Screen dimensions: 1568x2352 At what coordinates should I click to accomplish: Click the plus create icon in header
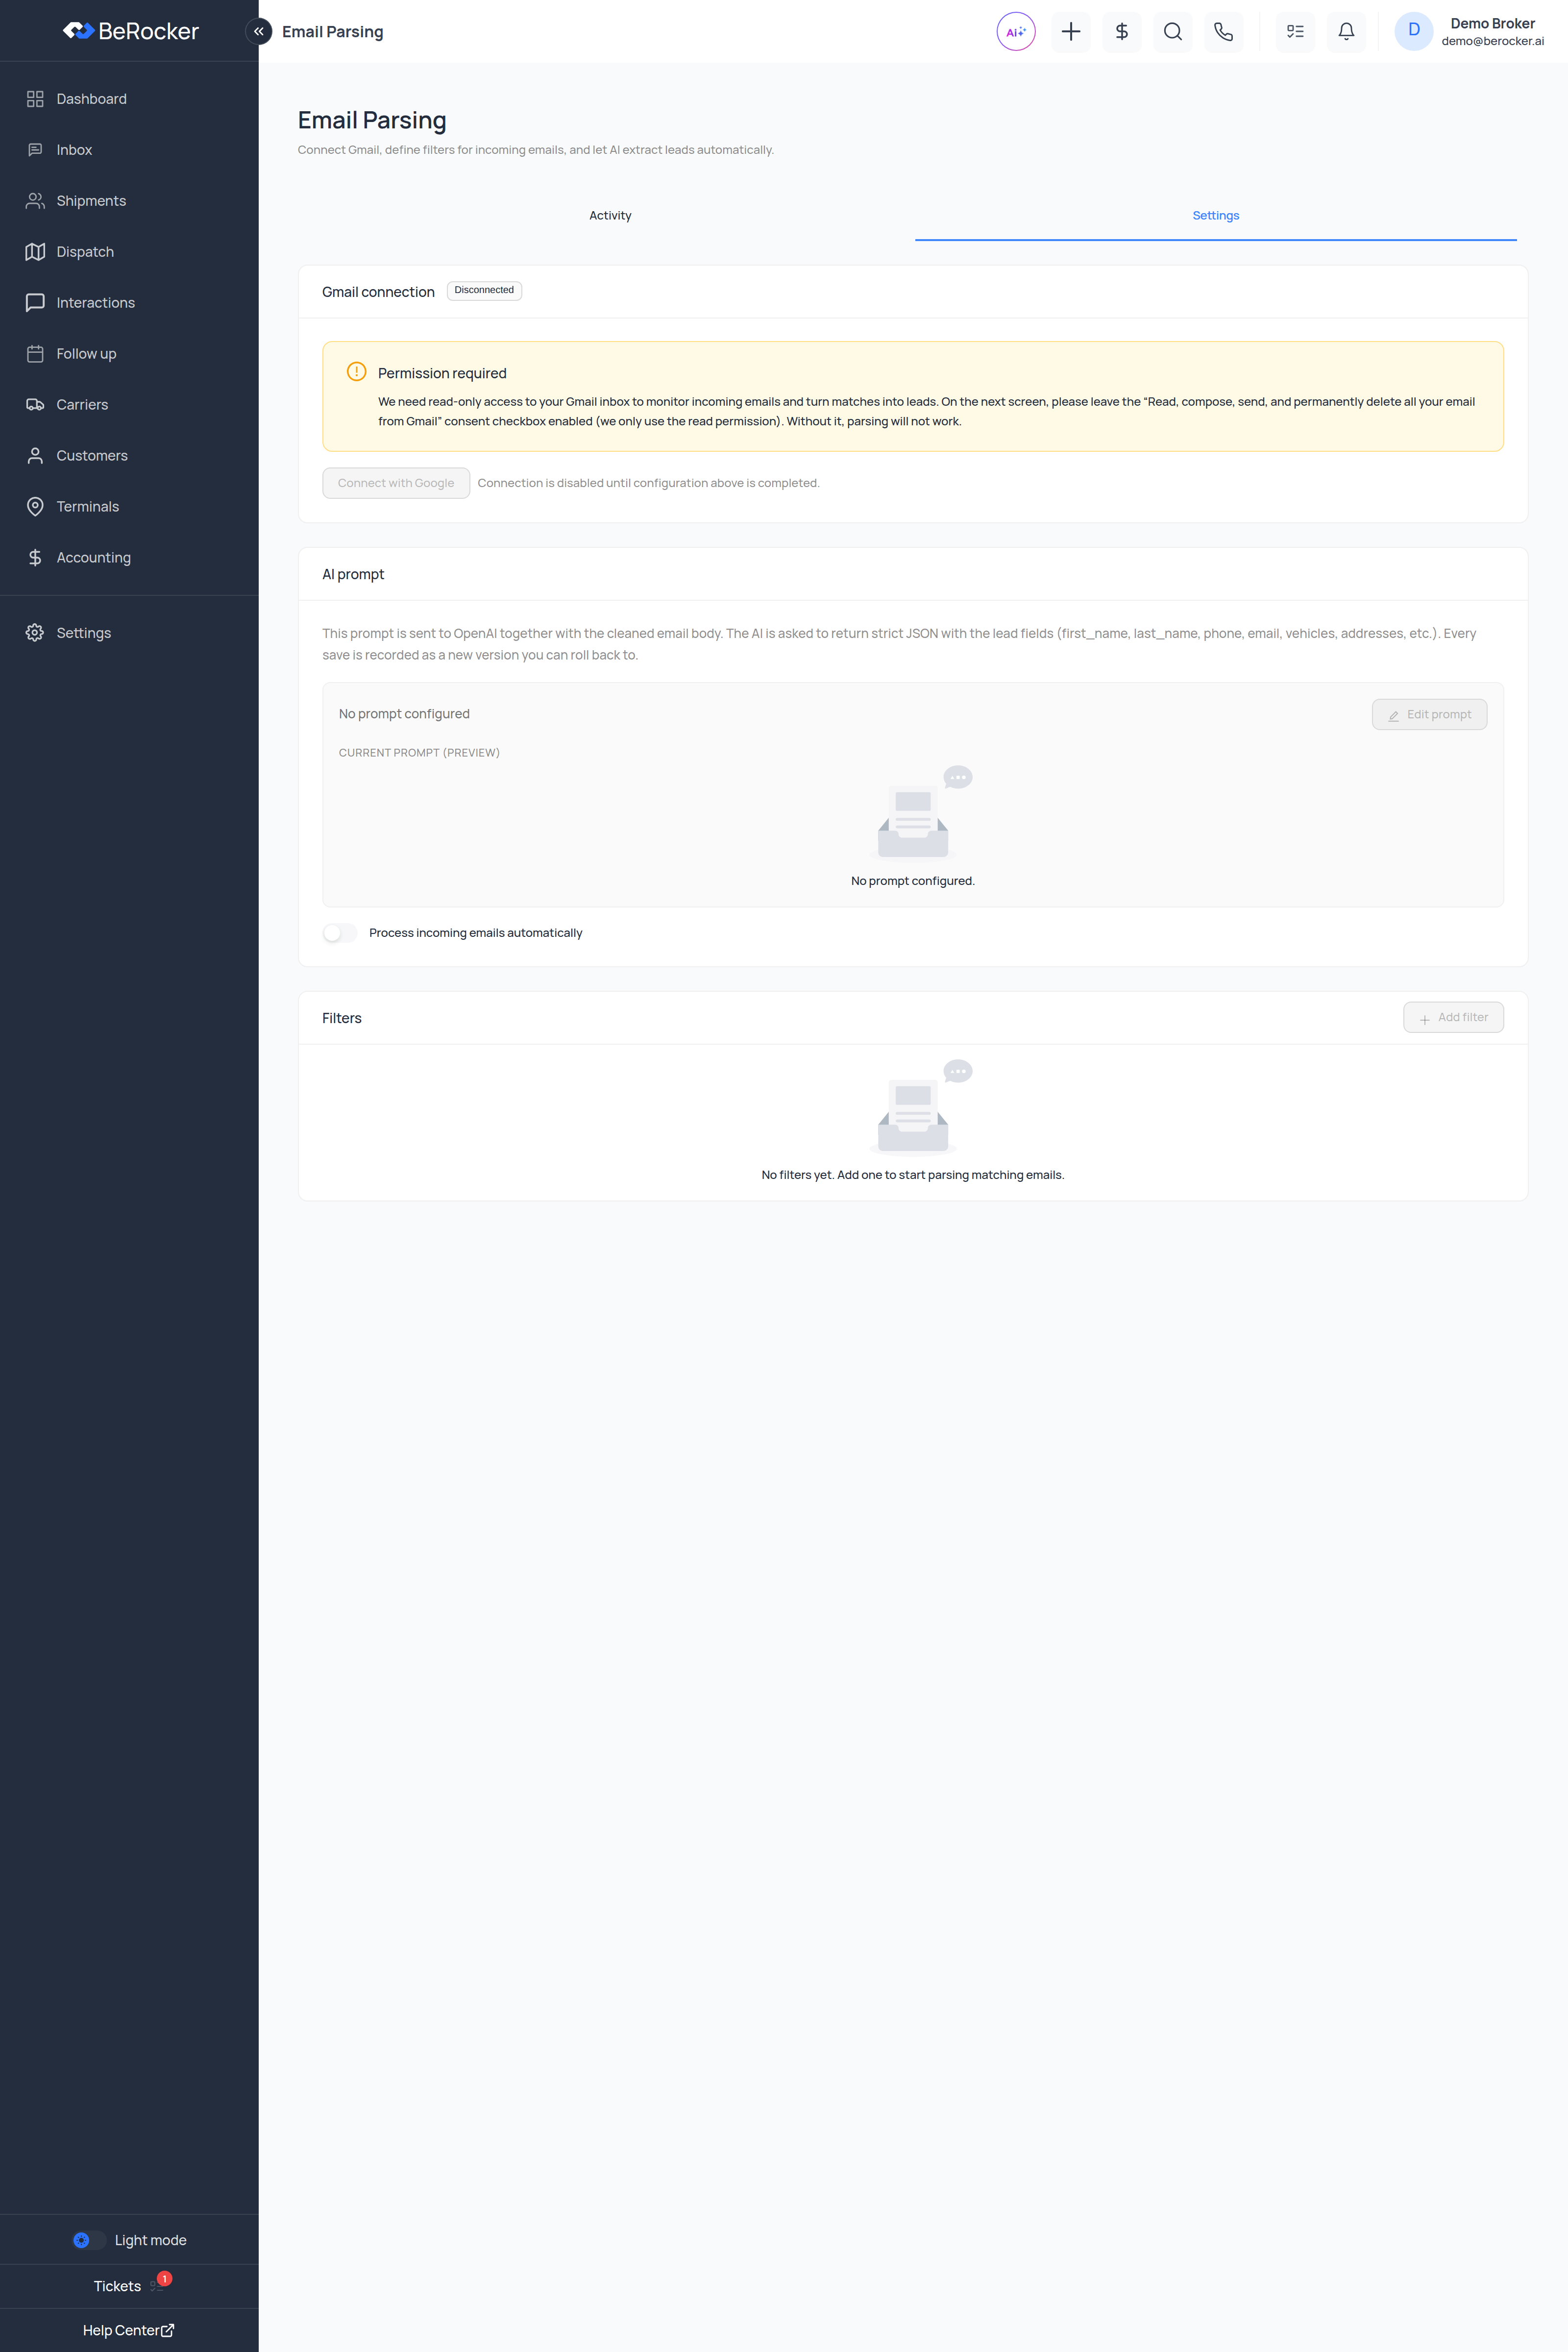coord(1071,31)
